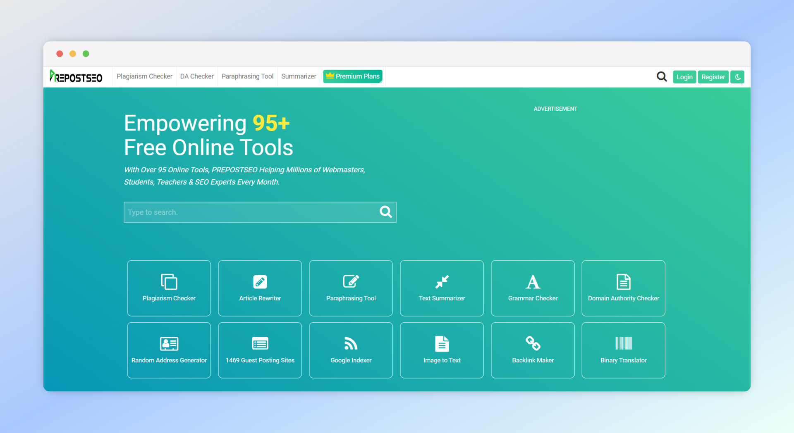Toggle dark mode with moon button
This screenshot has height=433, width=794.
pos(737,77)
